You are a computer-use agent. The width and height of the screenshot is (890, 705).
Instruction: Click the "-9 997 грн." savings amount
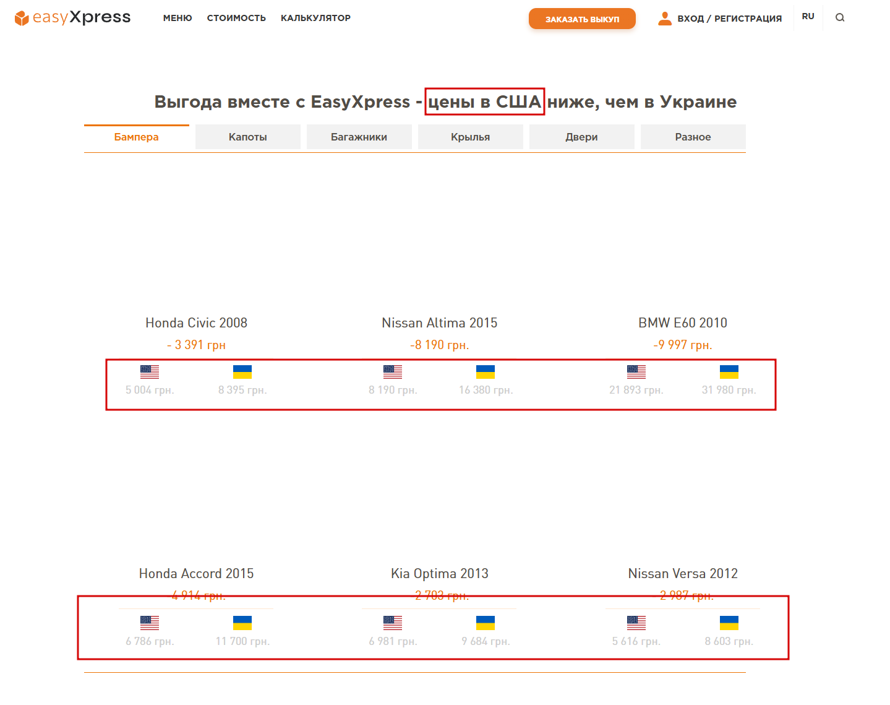tap(683, 345)
